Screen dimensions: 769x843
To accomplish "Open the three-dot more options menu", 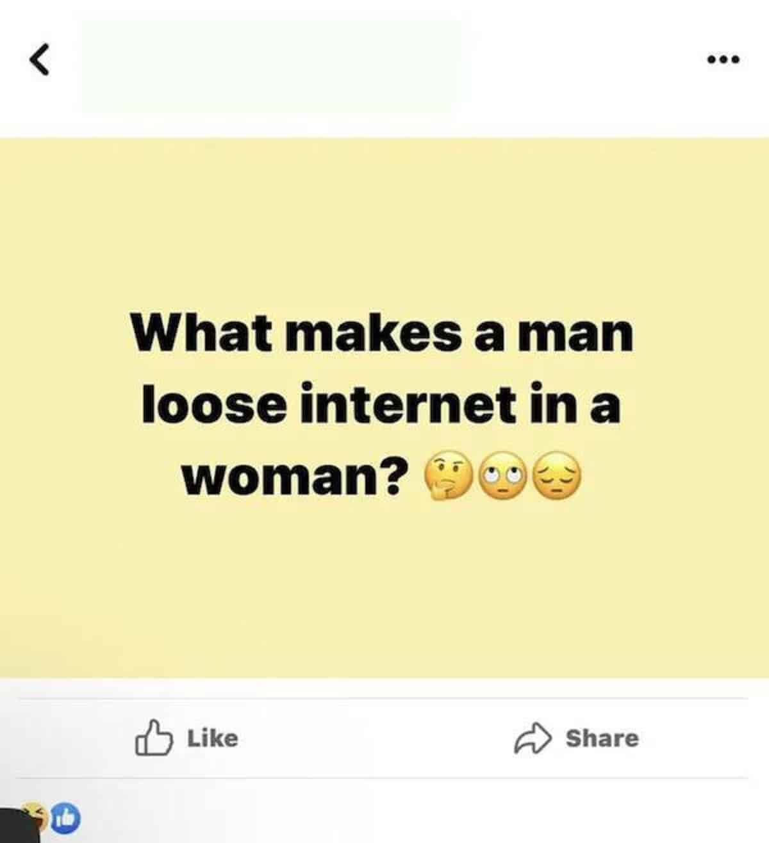I will click(x=724, y=60).
